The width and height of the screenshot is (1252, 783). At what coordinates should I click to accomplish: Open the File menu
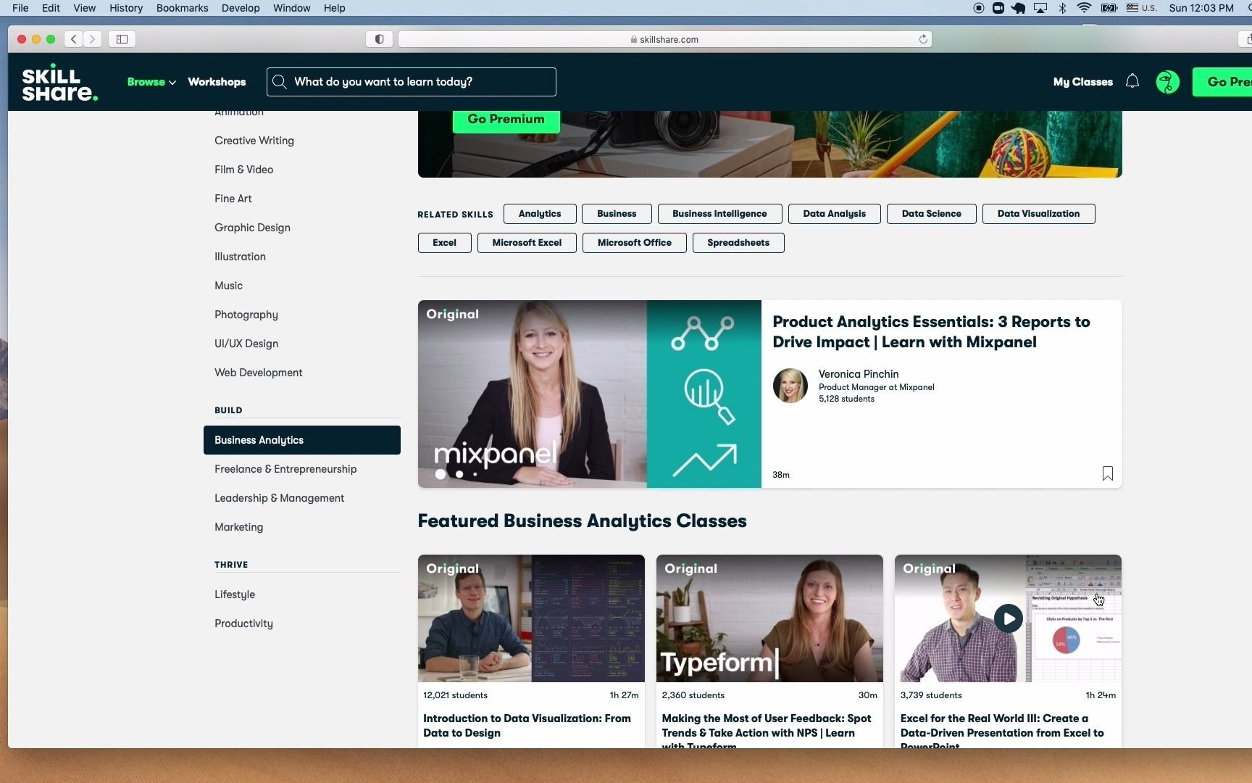click(x=20, y=8)
